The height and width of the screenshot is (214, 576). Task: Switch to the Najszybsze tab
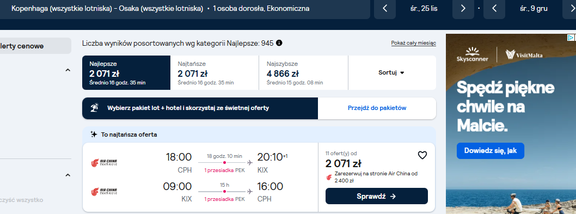click(303, 73)
